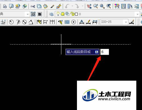Activate the Pan hand tool
Viewport: 142px width, 110px height.
(89, 6)
